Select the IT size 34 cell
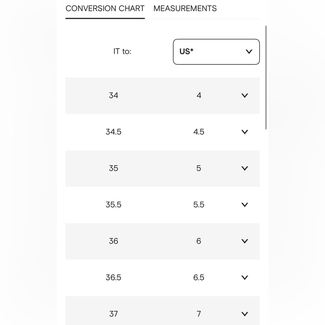This screenshot has height=325, width=325. 113,95
